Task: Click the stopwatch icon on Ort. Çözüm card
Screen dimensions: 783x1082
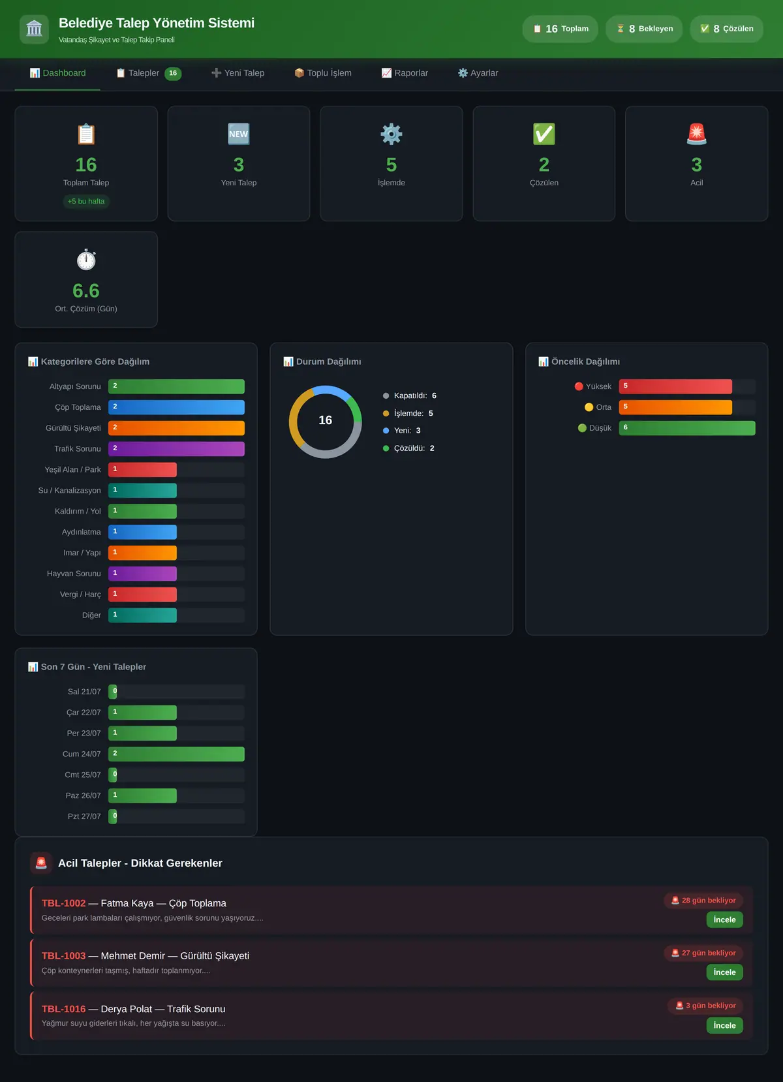Action: [86, 260]
